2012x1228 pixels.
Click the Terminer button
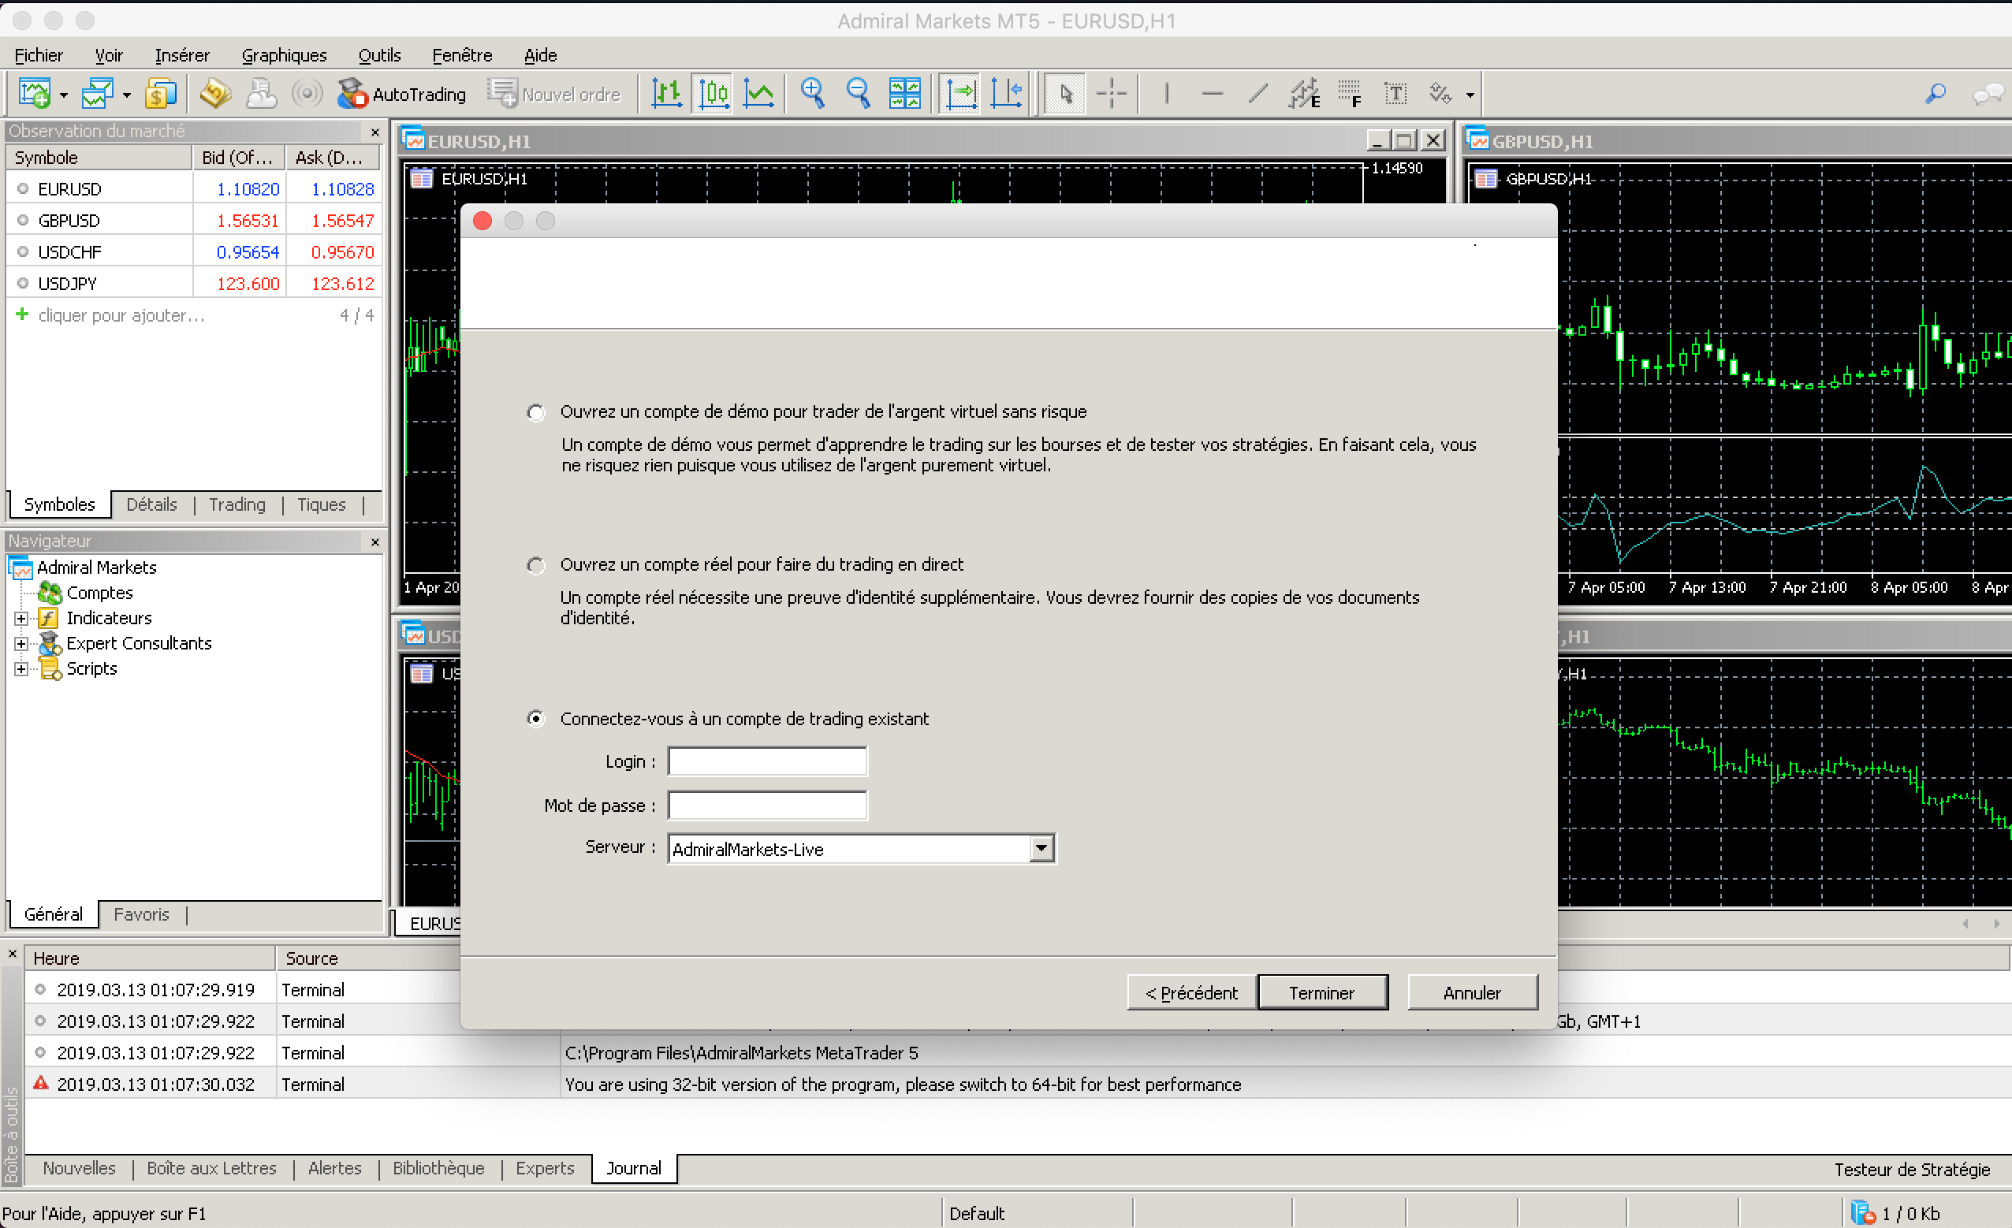click(x=1322, y=993)
